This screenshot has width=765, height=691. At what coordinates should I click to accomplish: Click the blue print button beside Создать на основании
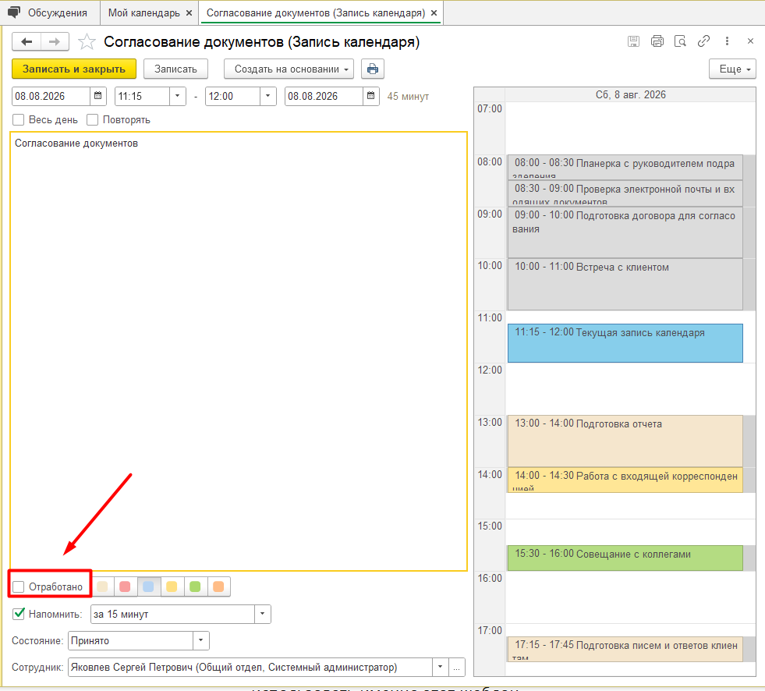[372, 69]
